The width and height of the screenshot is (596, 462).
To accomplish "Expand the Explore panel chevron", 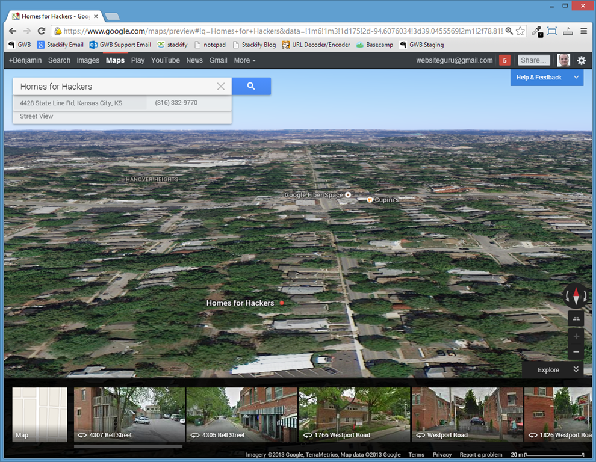I will [576, 369].
